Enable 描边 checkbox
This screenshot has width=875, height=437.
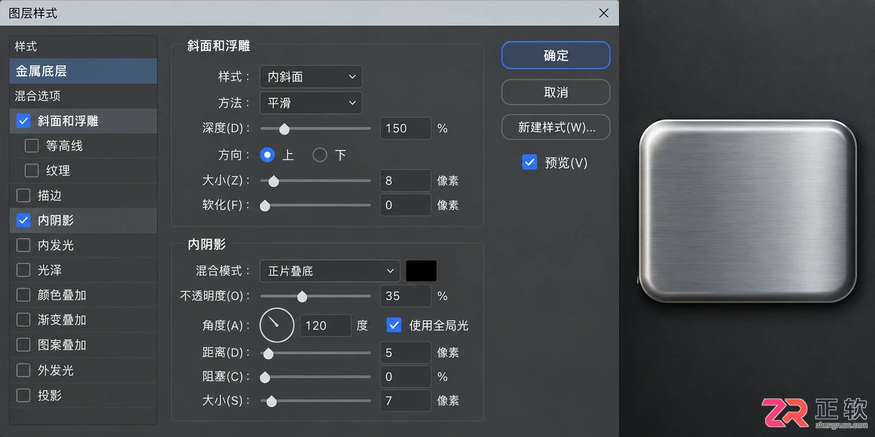click(23, 195)
